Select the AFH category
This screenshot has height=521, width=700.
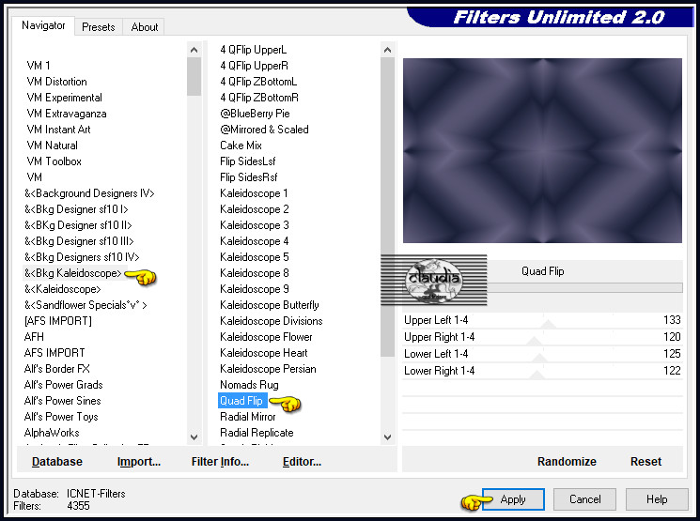pyautogui.click(x=34, y=337)
